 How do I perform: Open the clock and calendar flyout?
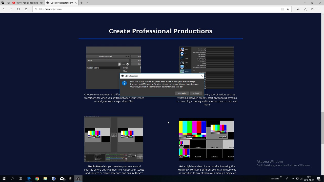pyautogui.click(x=309, y=179)
